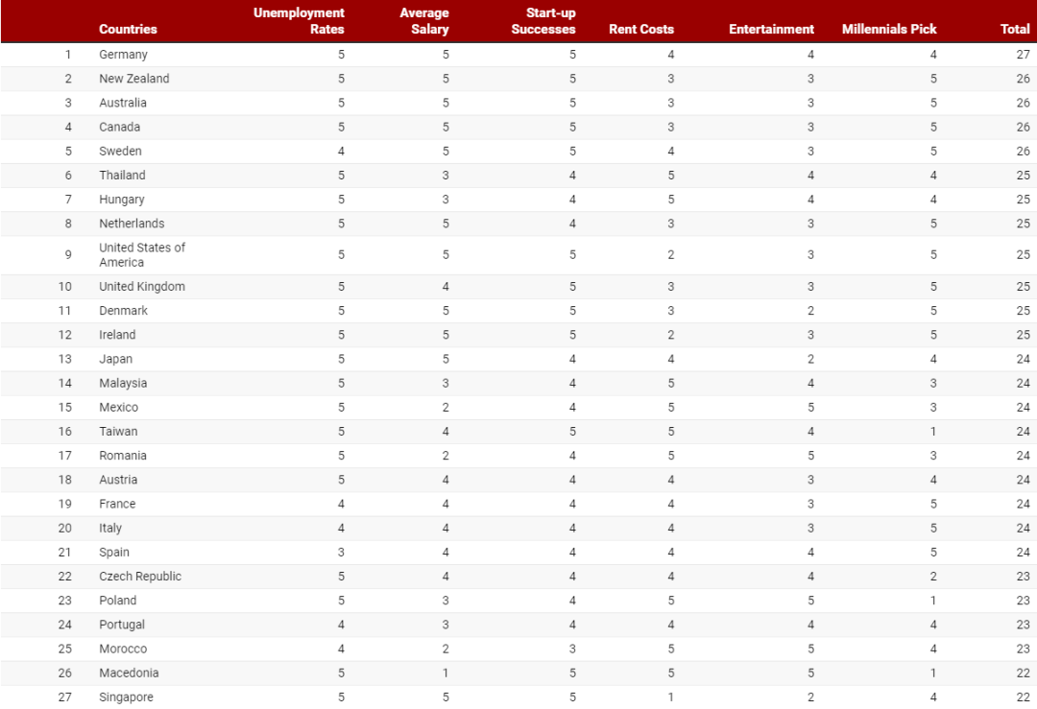Select the Morocco country name
The image size is (1037, 709).
click(123, 649)
